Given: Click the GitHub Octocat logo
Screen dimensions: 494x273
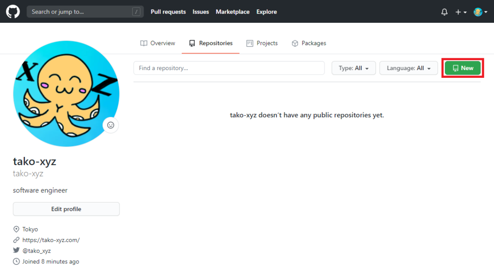Looking at the screenshot, I should coord(13,12).
